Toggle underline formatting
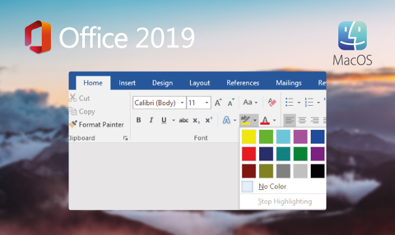This screenshot has height=235, width=395. pos(164,120)
